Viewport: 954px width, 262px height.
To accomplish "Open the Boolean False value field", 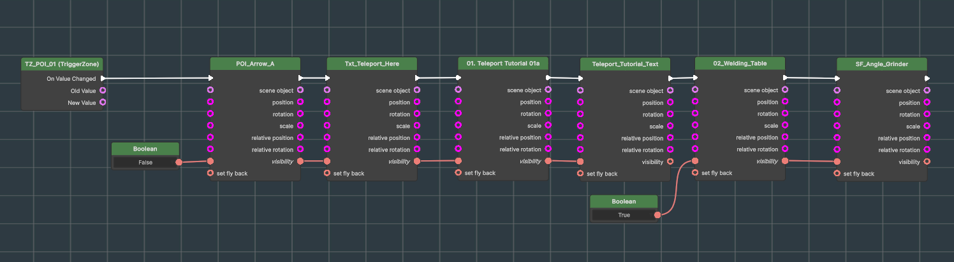I will click(x=144, y=162).
